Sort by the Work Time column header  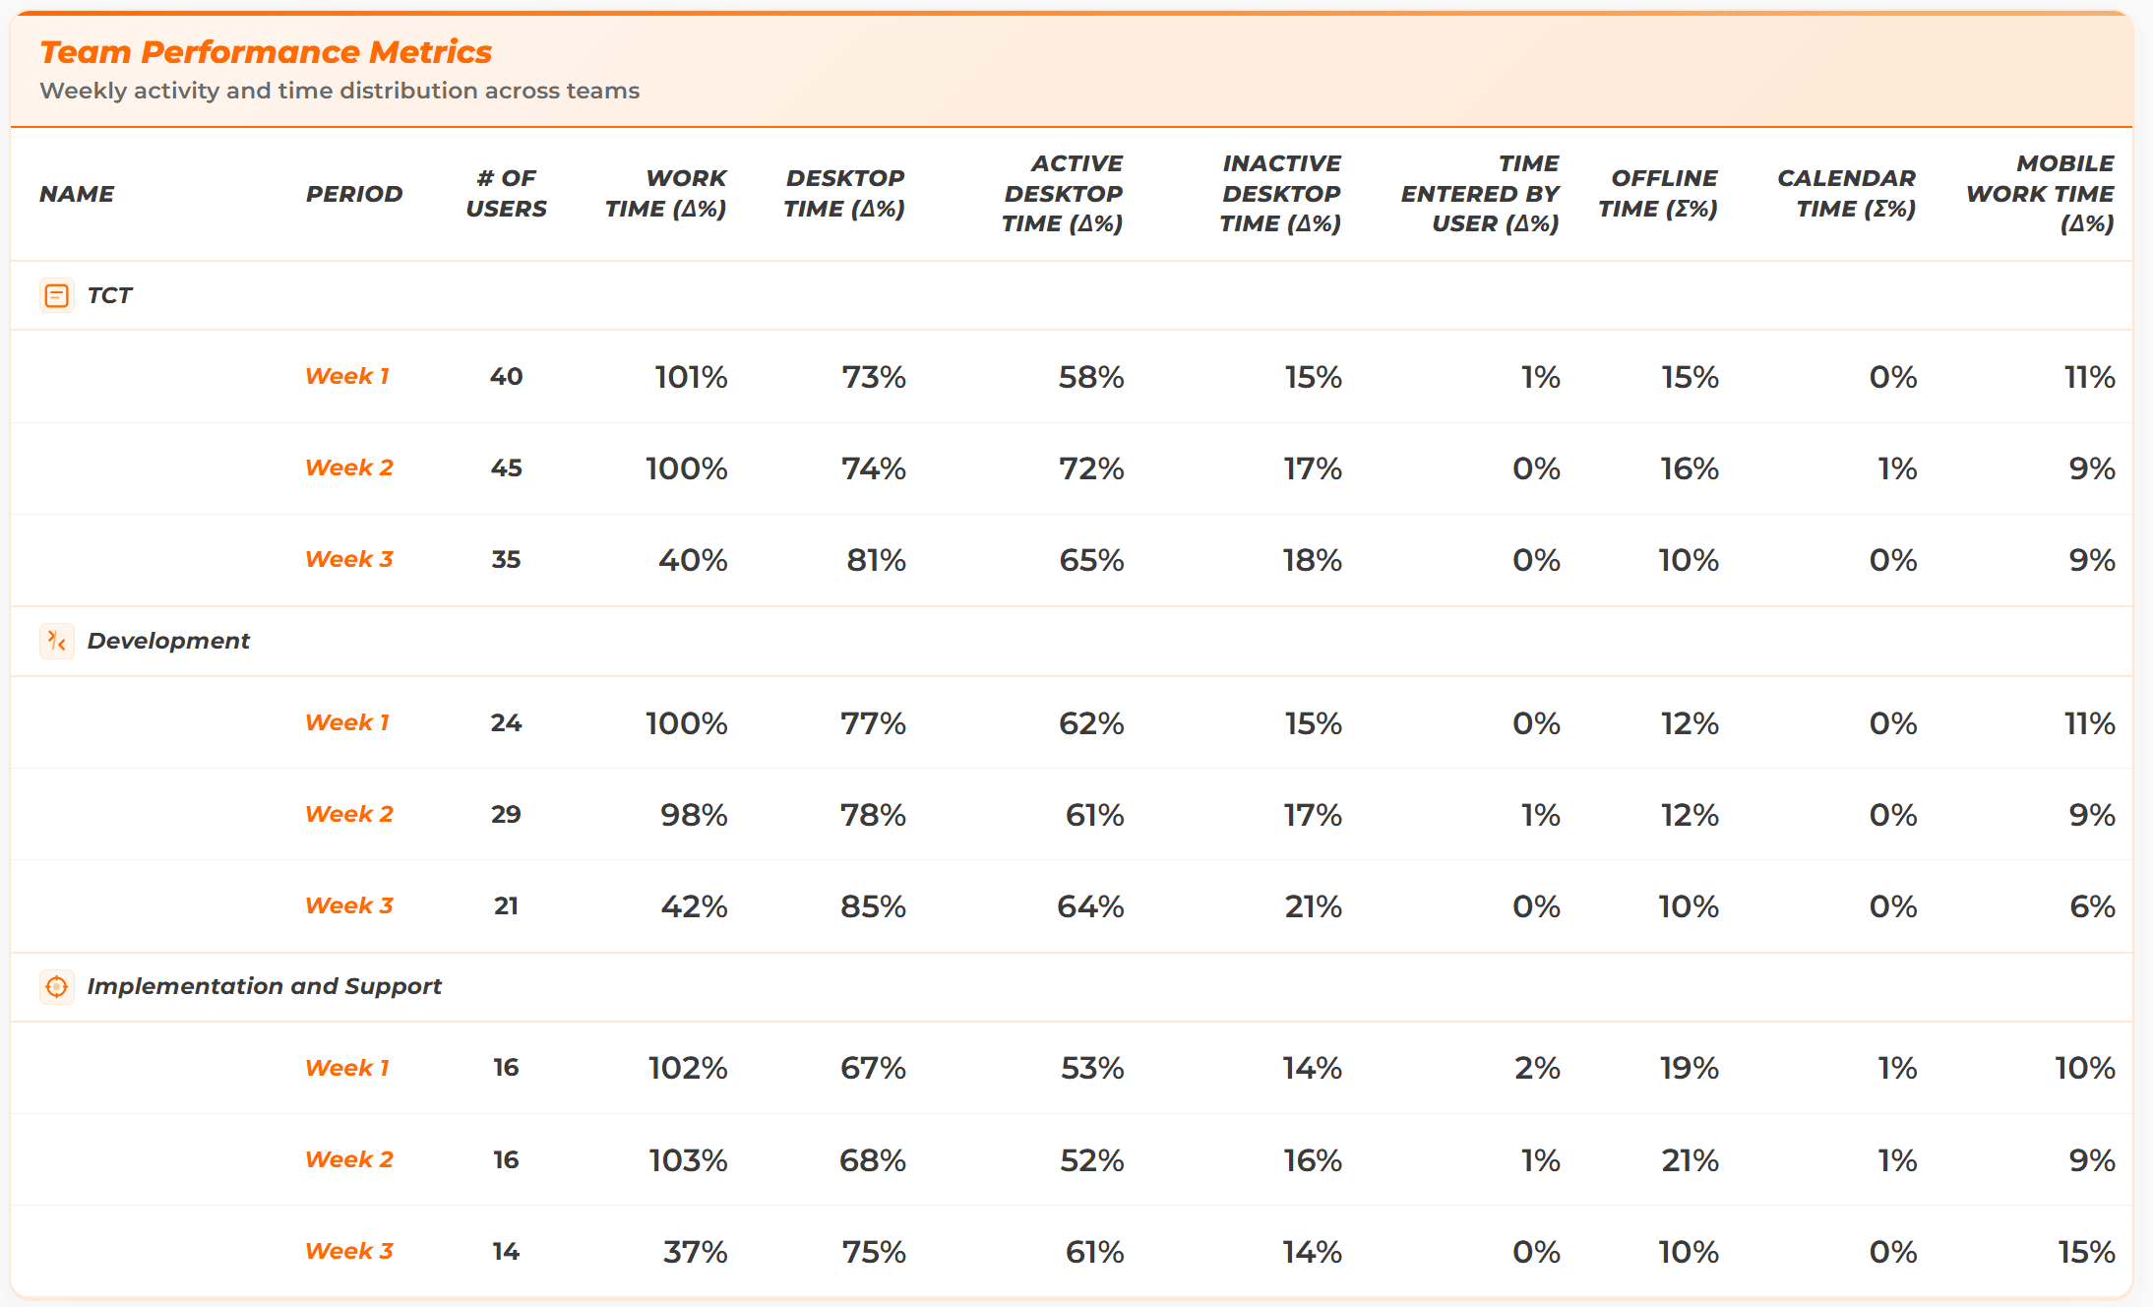(x=666, y=193)
